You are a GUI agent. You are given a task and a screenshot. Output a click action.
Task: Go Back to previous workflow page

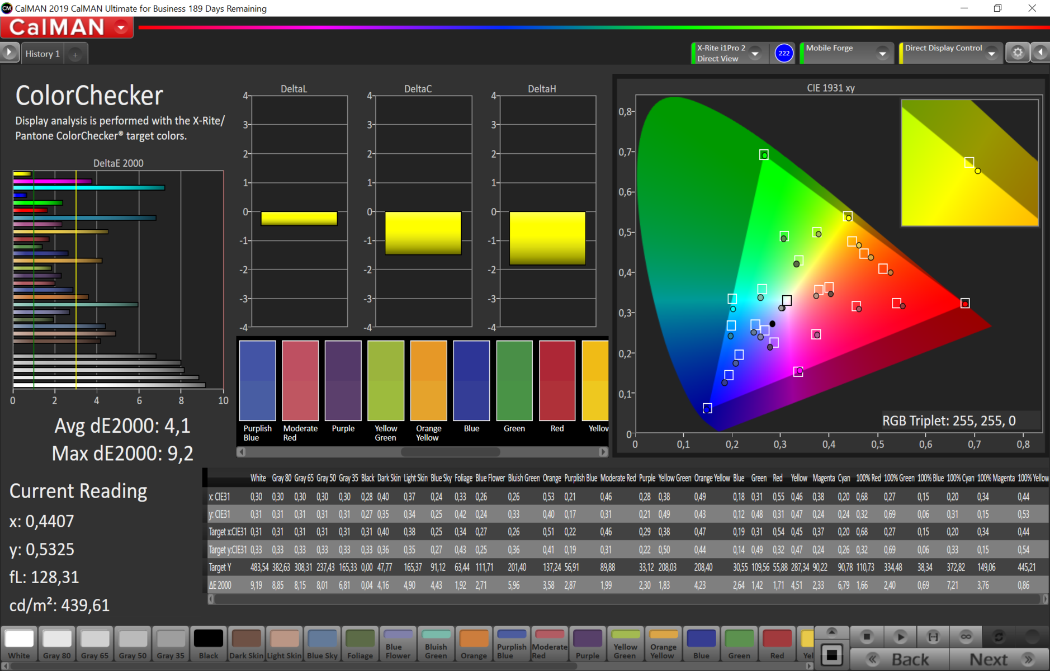tap(900, 659)
